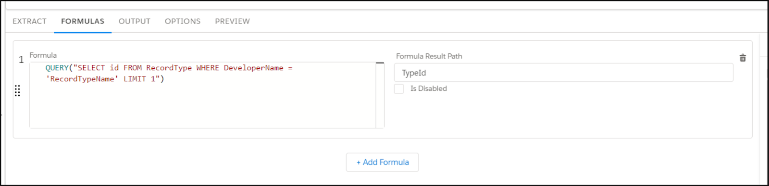Switch to the EXTRACT tab
Image resolution: width=769 pixels, height=186 pixels.
(x=29, y=21)
